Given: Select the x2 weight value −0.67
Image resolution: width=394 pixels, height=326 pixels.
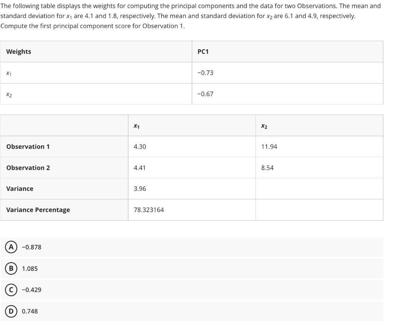Looking at the screenshot, I should coord(205,94).
